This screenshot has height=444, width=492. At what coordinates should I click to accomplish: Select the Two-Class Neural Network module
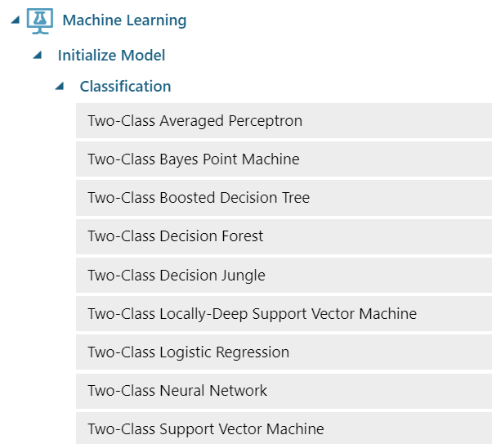point(177,391)
